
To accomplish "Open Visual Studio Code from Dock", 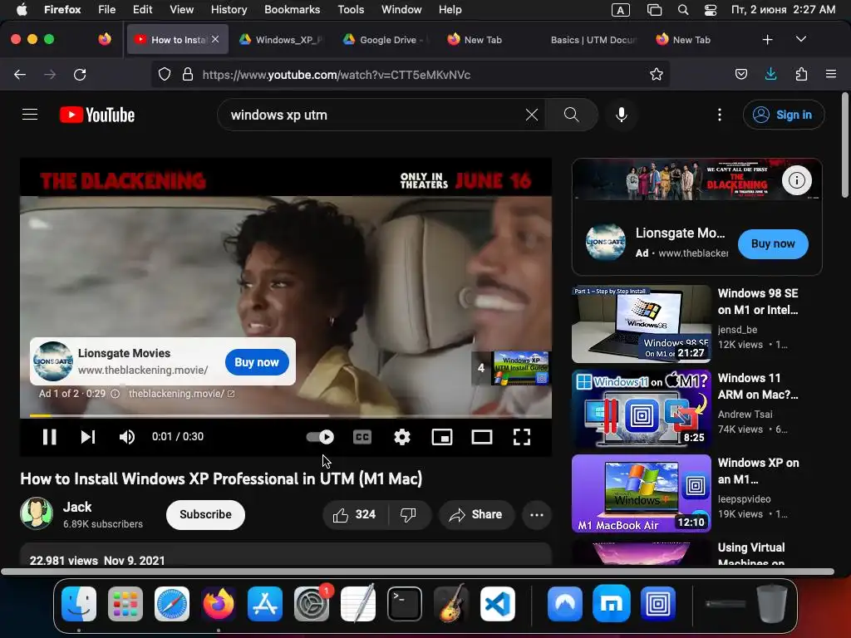I will [x=498, y=603].
